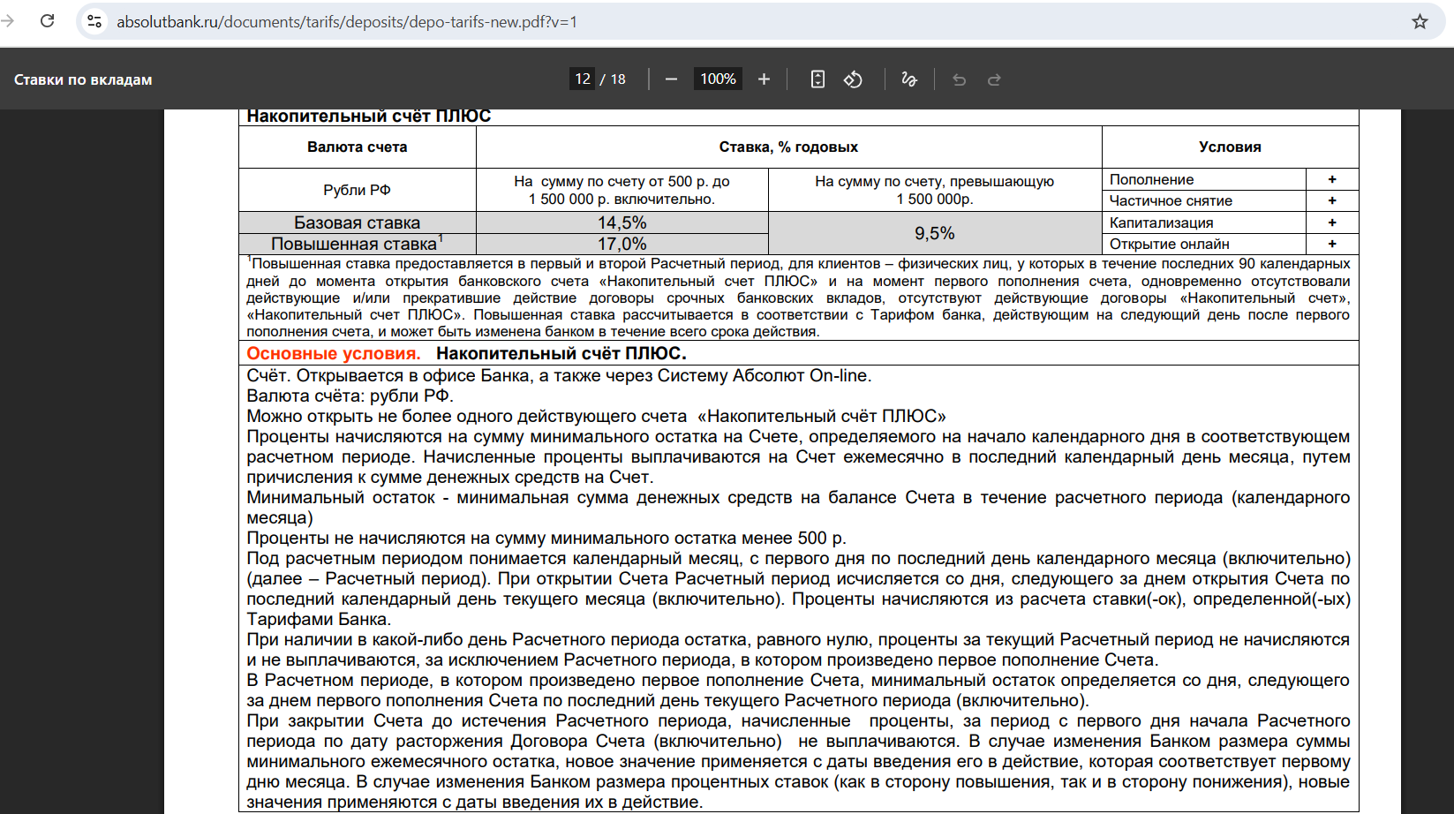
Task: Click the plus mark next to 'Пополнение'
Action: click(x=1332, y=179)
